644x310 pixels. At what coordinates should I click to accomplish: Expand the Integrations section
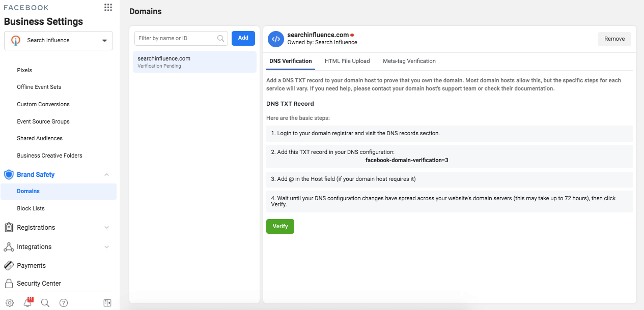(106, 247)
